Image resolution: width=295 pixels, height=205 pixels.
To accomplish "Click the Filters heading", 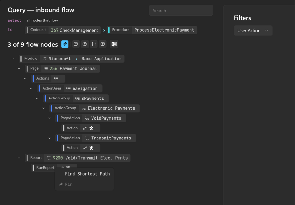I will tap(242, 18).
